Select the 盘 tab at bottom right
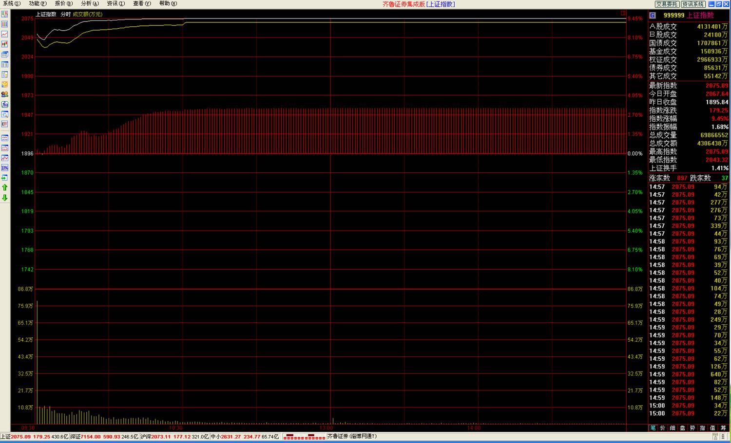Viewport: 731px width, 443px height. tap(683, 428)
